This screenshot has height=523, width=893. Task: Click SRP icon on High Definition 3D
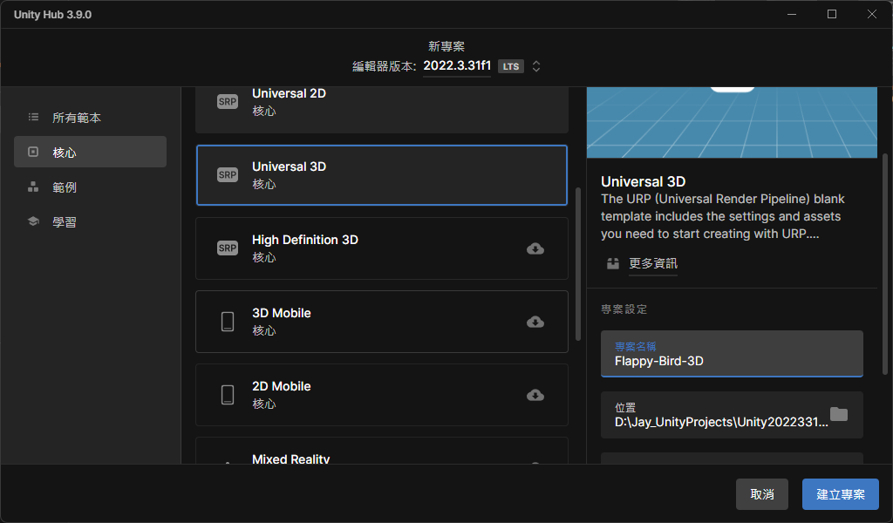(x=228, y=248)
